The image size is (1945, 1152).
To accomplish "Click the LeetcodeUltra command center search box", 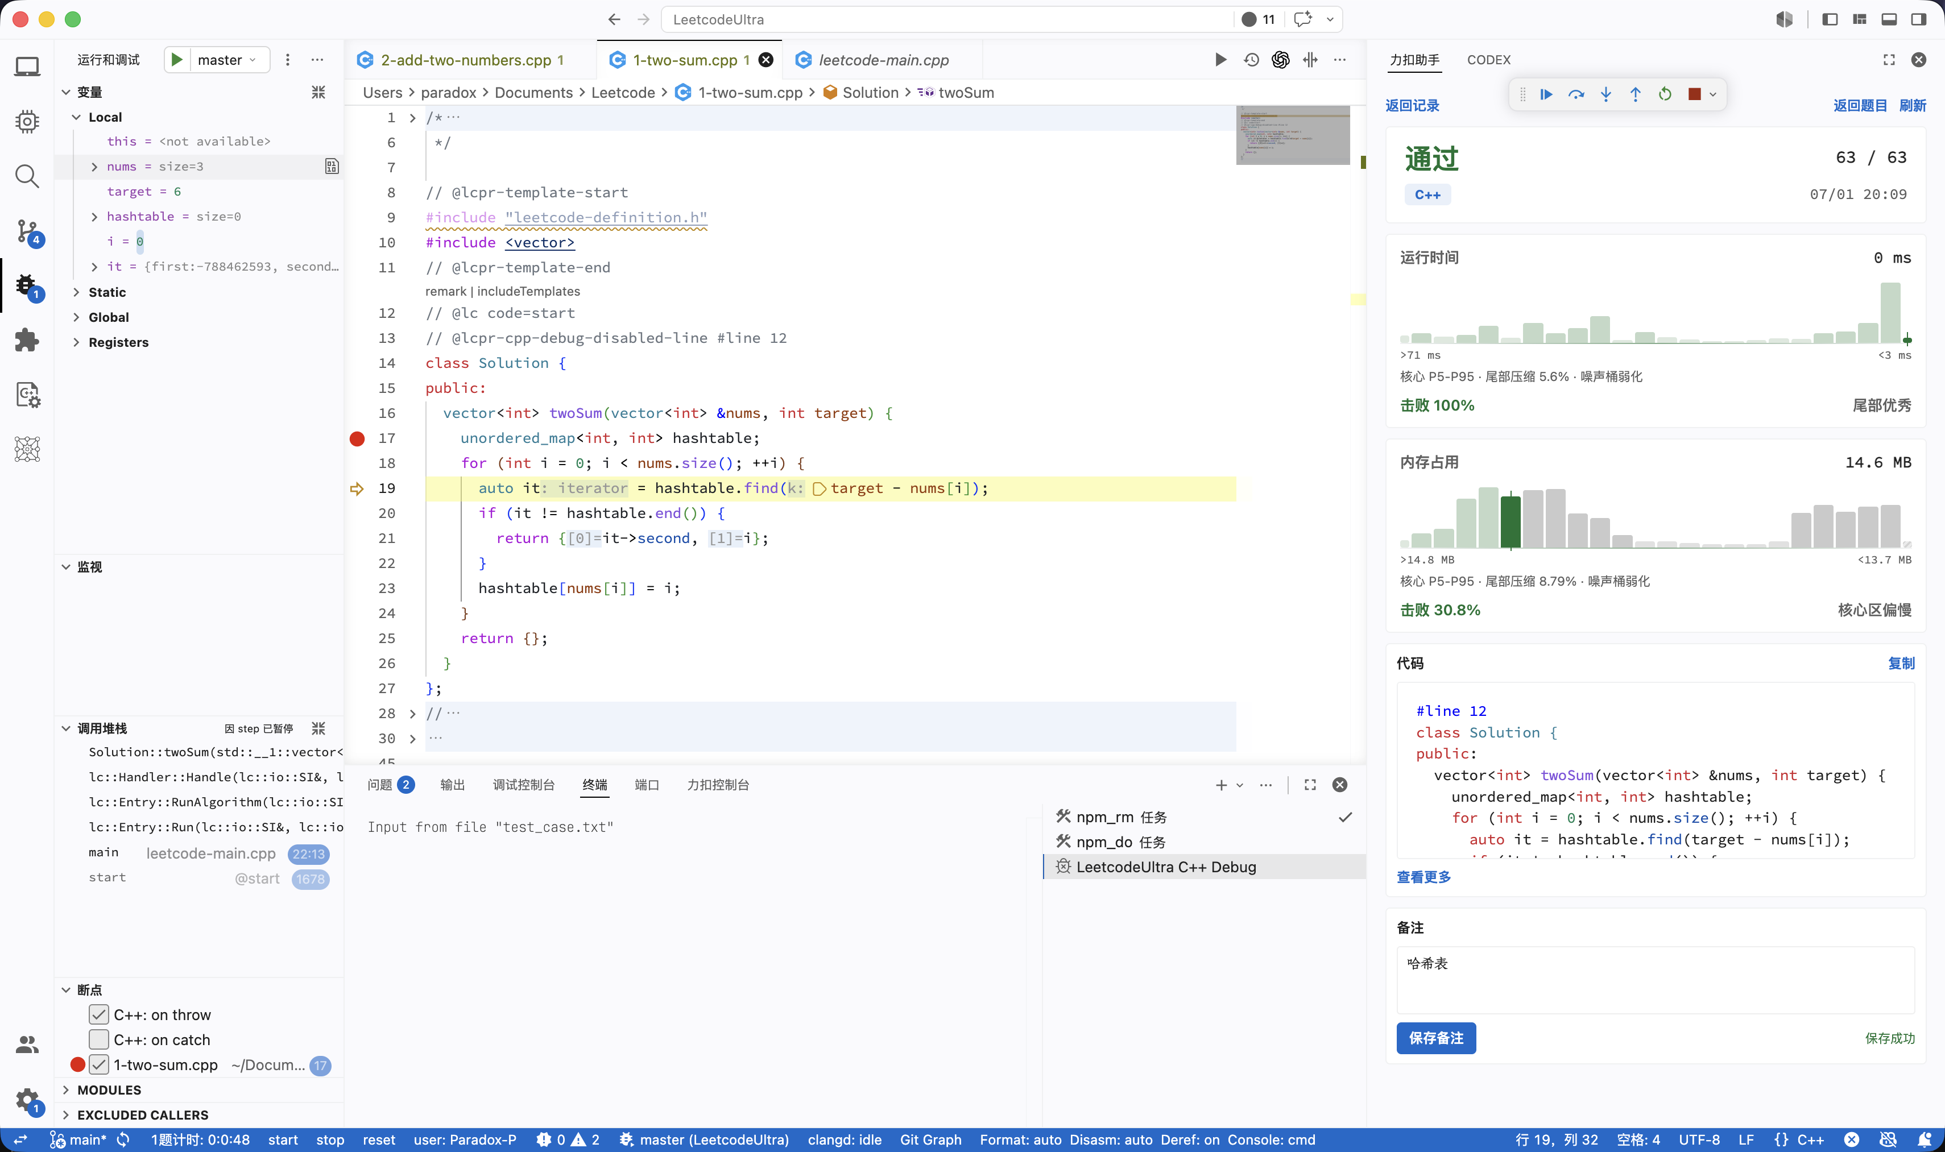I will click(947, 19).
